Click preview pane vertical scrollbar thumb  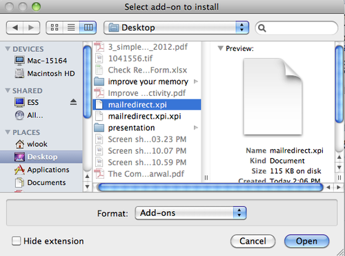(339, 84)
